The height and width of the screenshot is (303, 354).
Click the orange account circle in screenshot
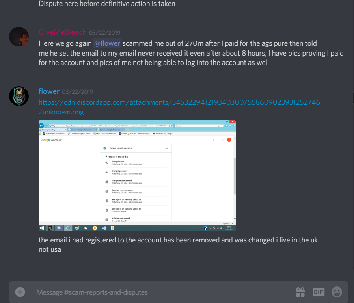[229, 140]
